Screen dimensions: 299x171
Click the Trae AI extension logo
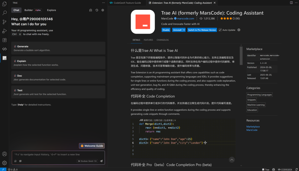[x=143, y=22]
